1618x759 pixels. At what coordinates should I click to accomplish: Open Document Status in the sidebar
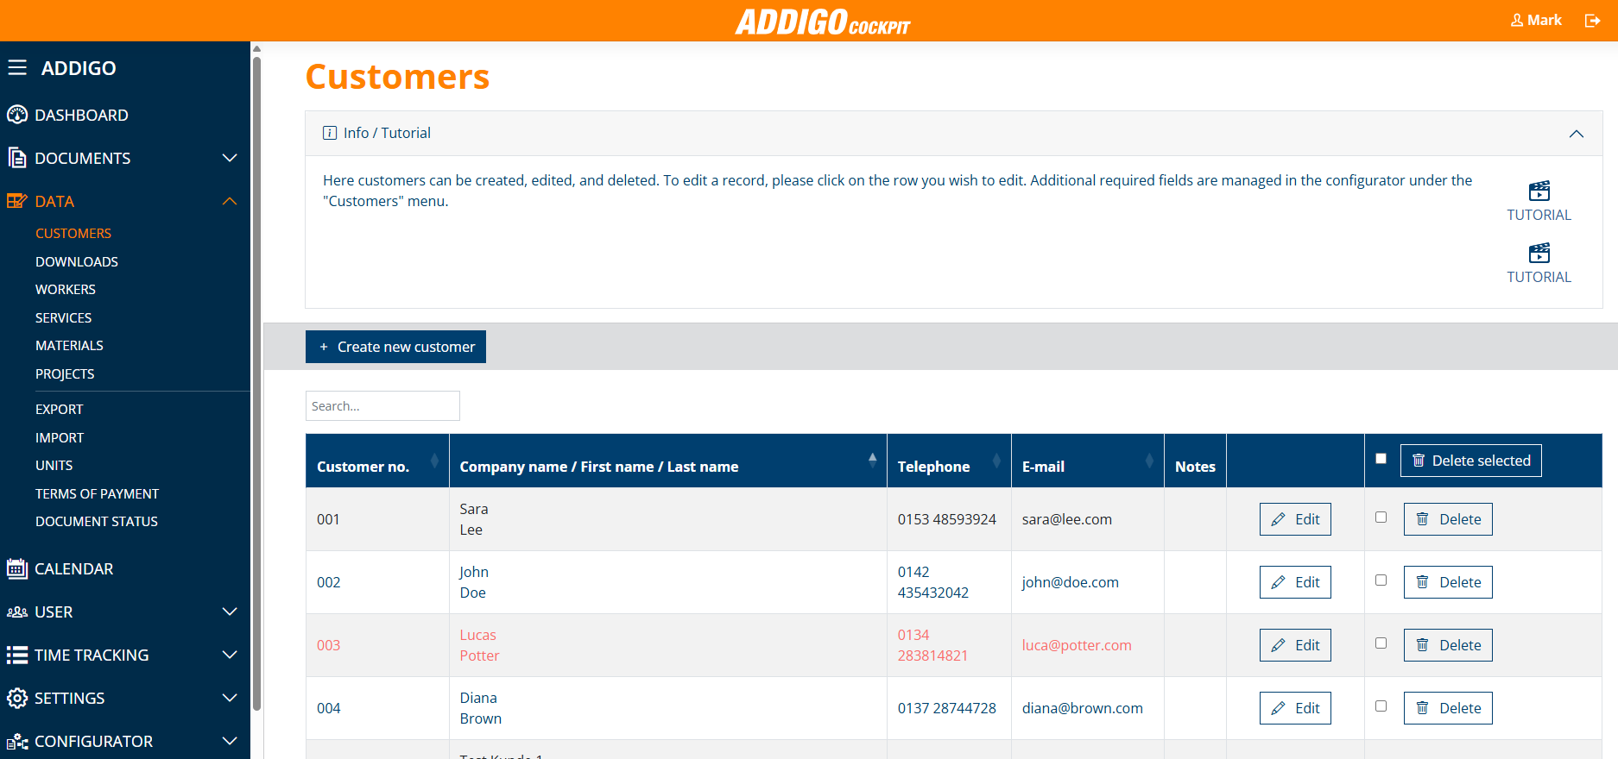coord(97,522)
